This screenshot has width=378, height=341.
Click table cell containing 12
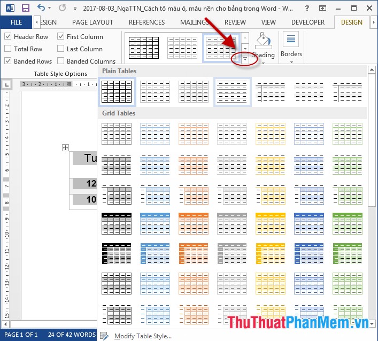(83, 184)
